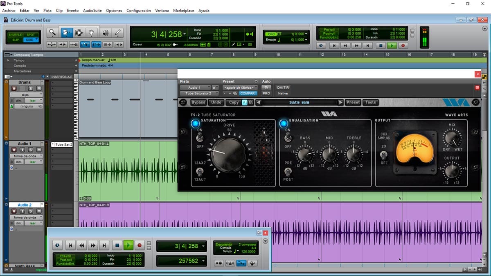The height and width of the screenshot is (276, 491).
Task: Go to end in main toolbar transport
Action: [x=369, y=46]
